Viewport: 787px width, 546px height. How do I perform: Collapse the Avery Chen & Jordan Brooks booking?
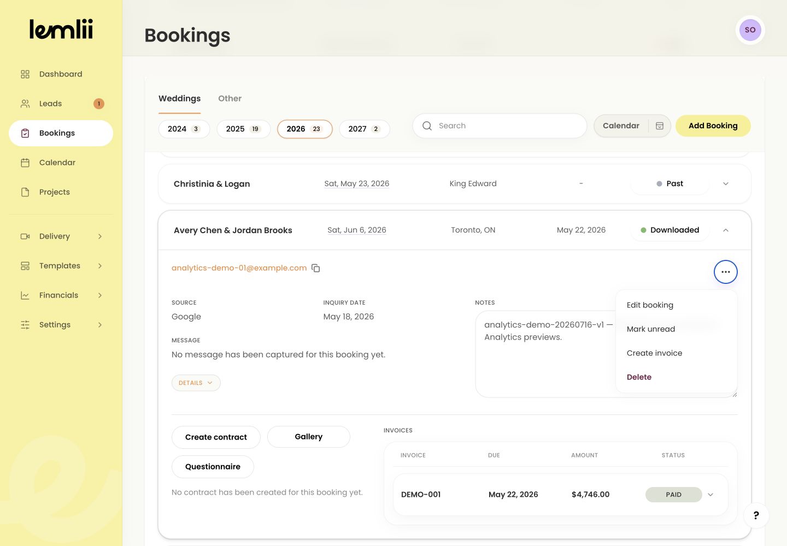tap(726, 230)
